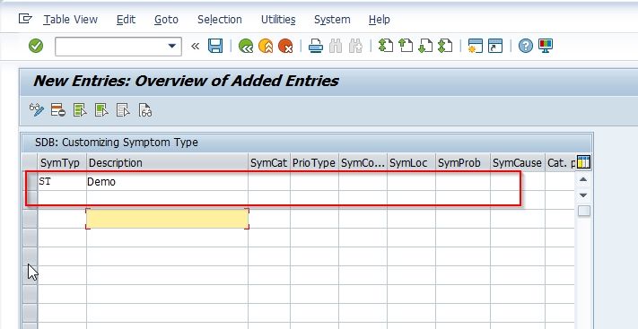Viewport: 638px width, 329px height.
Task: Save entries with the floppy disk icon
Action: click(215, 46)
